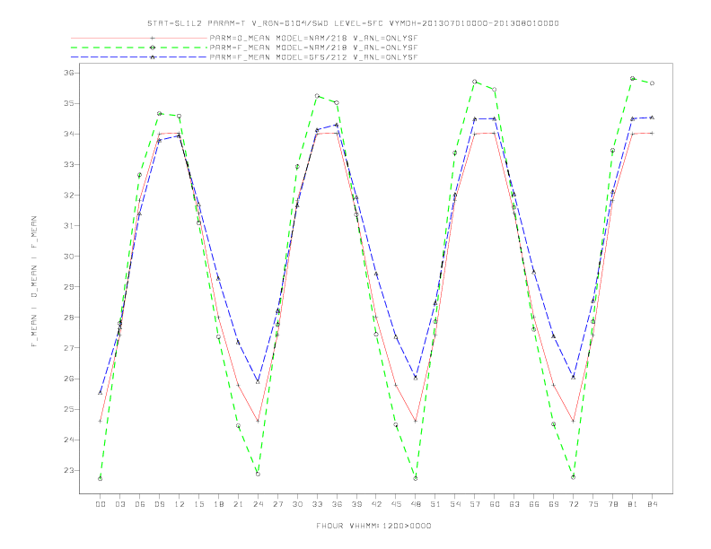This screenshot has height=549, width=711.
Task: Select legend entry 'PARM=F_MEAN MODEL=NAM/218'
Action: pyautogui.click(x=313, y=48)
